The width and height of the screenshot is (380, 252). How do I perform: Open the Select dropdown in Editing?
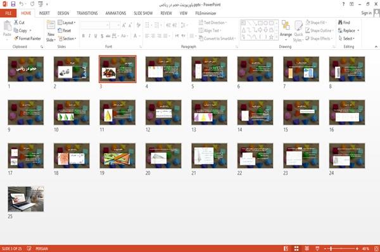[x=346, y=39]
